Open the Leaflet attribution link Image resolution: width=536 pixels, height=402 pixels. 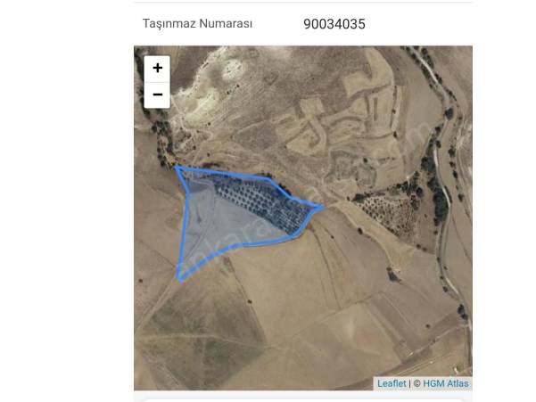pos(392,383)
